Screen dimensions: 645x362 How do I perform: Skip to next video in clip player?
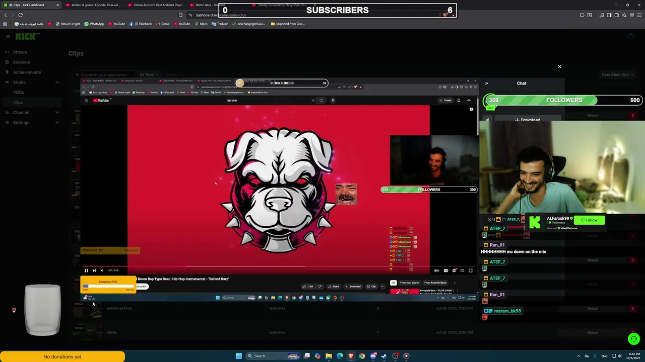94,270
